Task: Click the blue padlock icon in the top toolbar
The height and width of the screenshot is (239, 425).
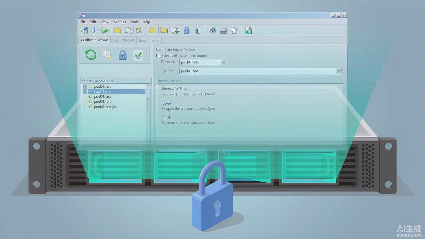Action: click(187, 30)
